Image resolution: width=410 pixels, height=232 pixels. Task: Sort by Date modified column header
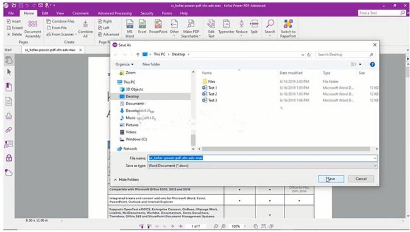coord(291,73)
